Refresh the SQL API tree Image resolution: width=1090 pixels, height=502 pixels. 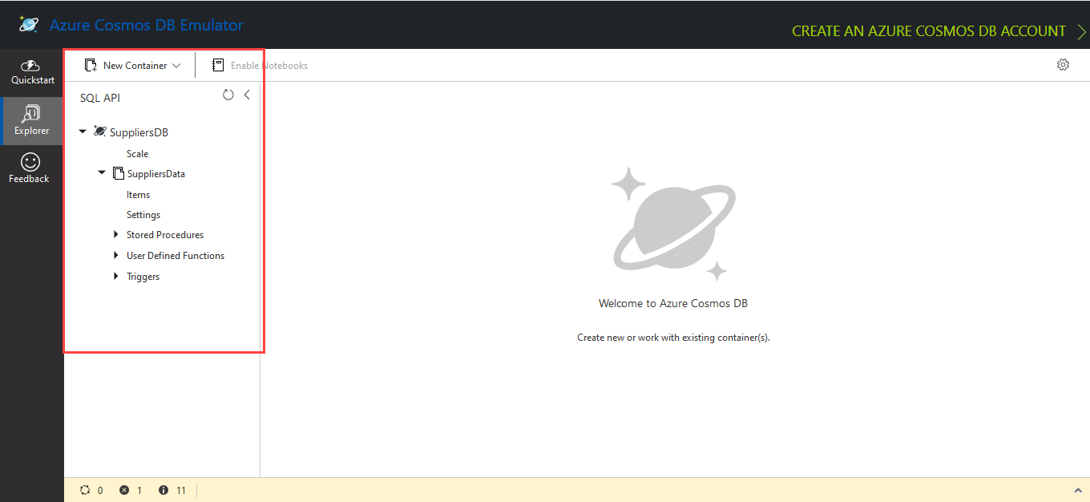228,95
